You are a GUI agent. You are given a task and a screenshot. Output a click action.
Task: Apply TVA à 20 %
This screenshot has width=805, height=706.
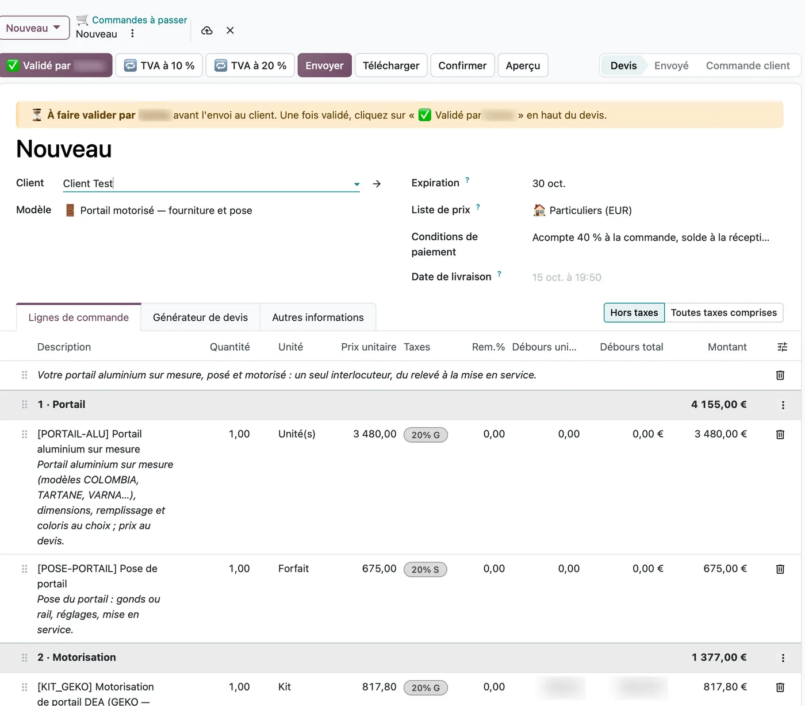(250, 65)
